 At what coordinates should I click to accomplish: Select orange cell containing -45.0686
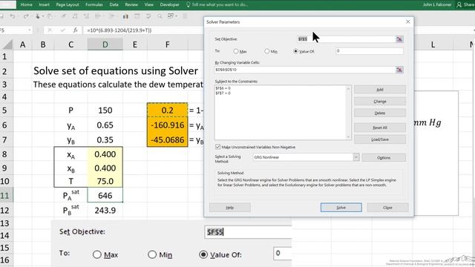[167, 140]
